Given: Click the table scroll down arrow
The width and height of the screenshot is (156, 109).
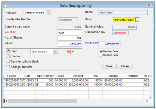Looking at the screenshot, I should pyautogui.click(x=151, y=97).
